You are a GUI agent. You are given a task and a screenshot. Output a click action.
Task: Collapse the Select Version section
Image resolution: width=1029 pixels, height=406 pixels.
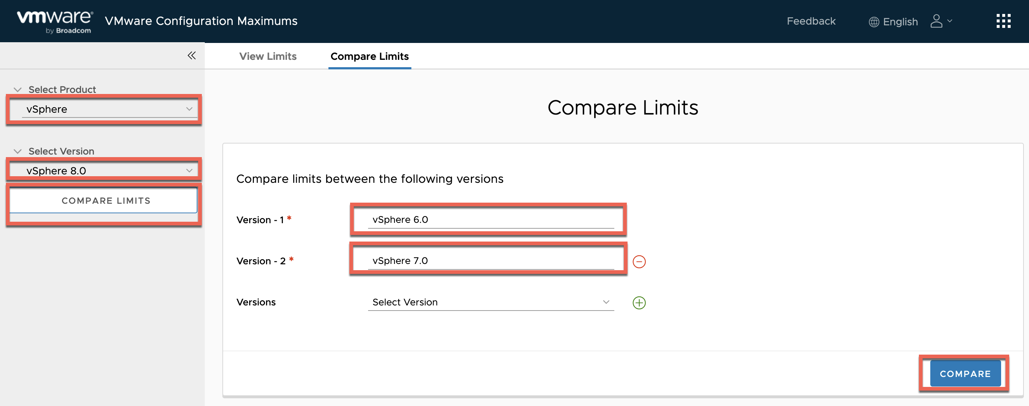click(17, 151)
